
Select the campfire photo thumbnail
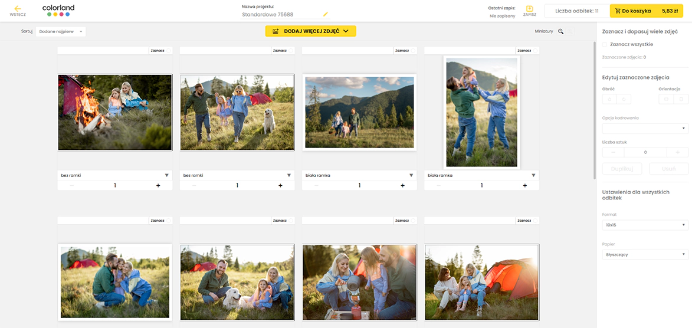pos(115,113)
